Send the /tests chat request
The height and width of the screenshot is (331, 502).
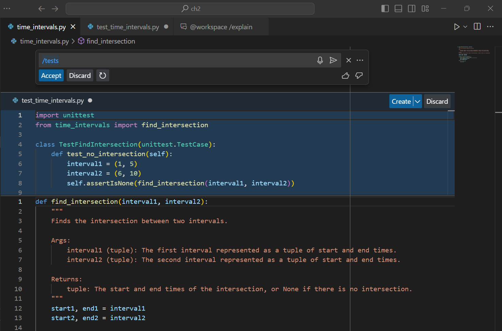pos(333,60)
